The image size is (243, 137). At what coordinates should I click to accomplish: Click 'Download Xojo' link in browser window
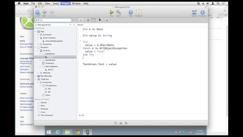[26, 44]
